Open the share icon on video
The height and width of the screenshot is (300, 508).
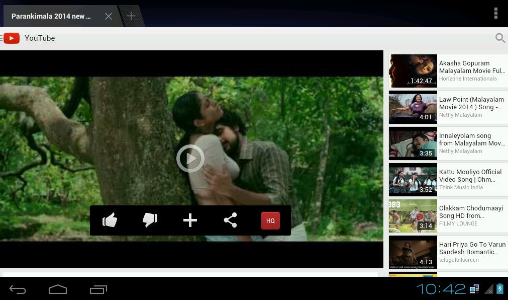click(230, 220)
